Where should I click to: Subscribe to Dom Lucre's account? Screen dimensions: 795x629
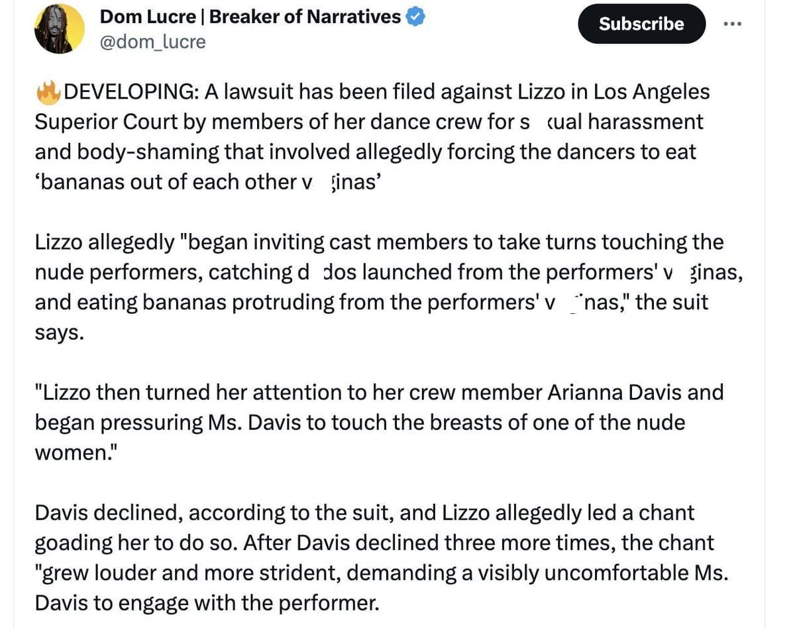[641, 24]
